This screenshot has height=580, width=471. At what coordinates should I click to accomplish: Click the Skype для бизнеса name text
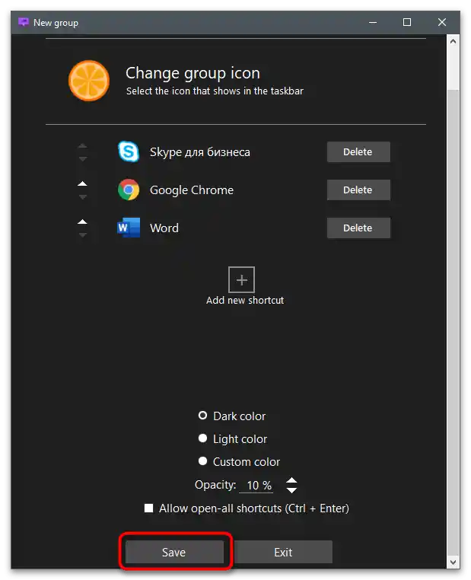pos(199,152)
